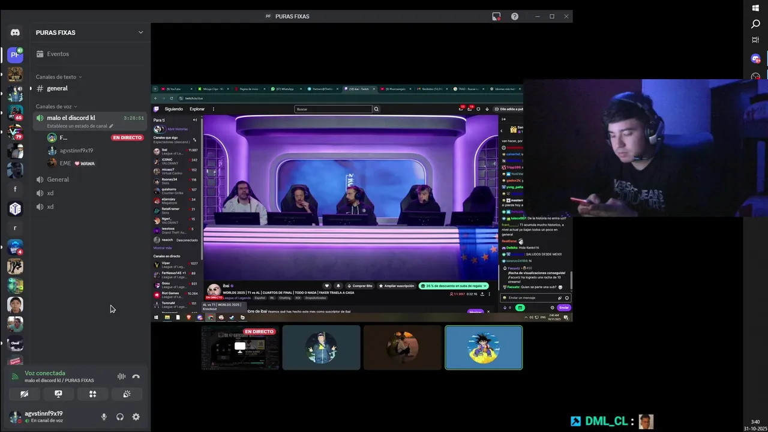Open Windows search icon
The width and height of the screenshot is (768, 432).
pos(755,25)
